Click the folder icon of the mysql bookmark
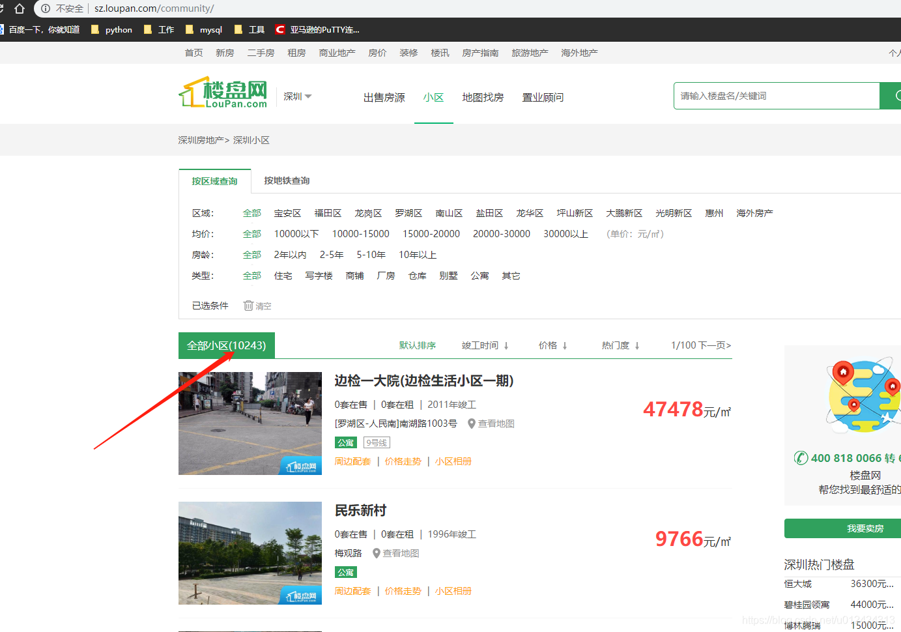Viewport: 901px width, 632px height. [x=189, y=29]
